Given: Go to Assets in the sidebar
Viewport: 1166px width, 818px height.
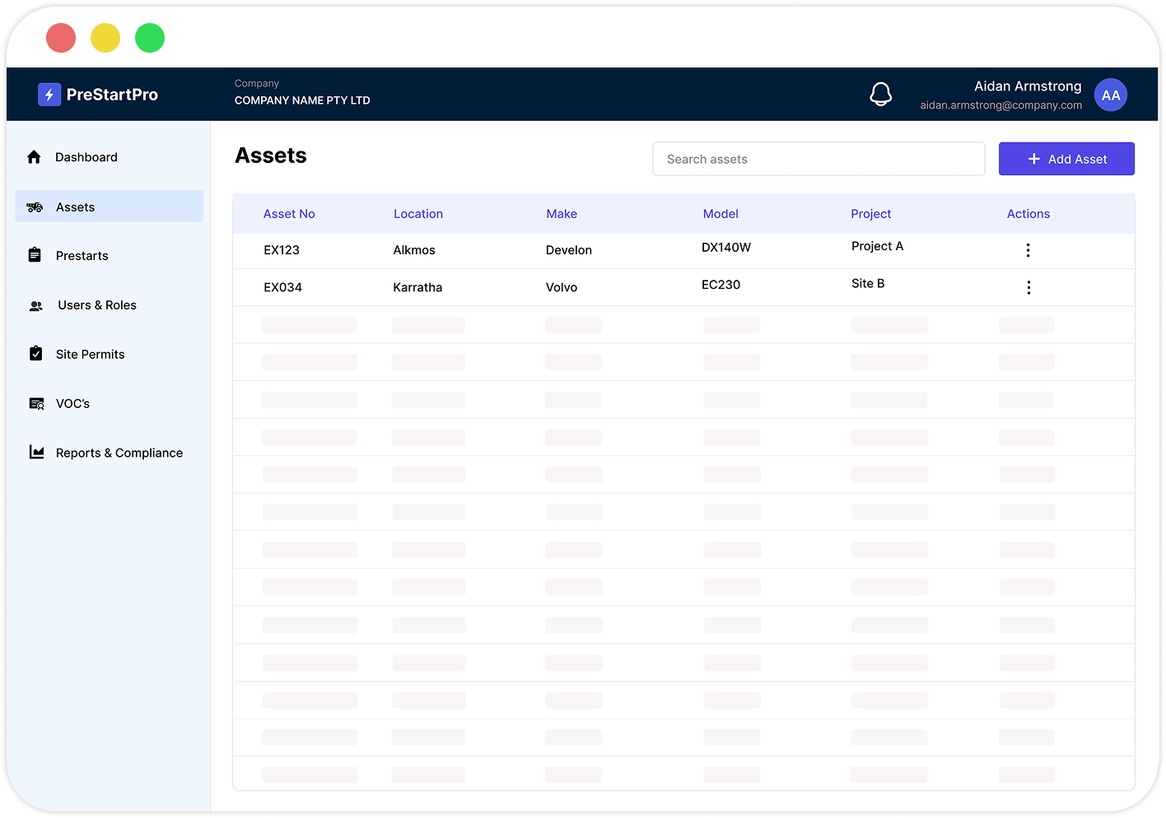Looking at the screenshot, I should 109,207.
